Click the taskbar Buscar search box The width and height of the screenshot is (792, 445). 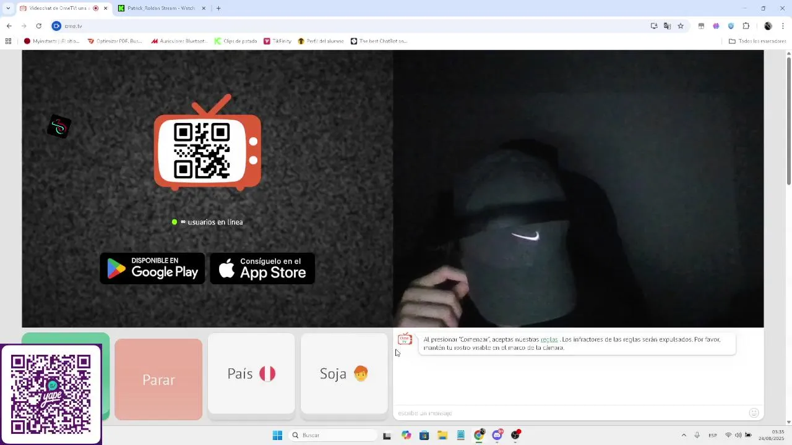tap(333, 435)
